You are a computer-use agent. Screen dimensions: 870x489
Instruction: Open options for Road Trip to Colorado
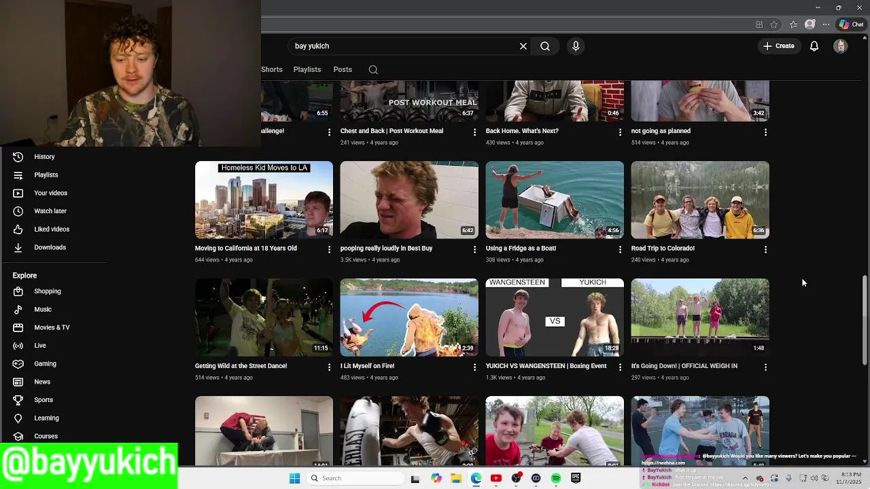(765, 249)
